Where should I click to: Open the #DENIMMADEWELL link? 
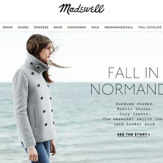coord(119,27)
